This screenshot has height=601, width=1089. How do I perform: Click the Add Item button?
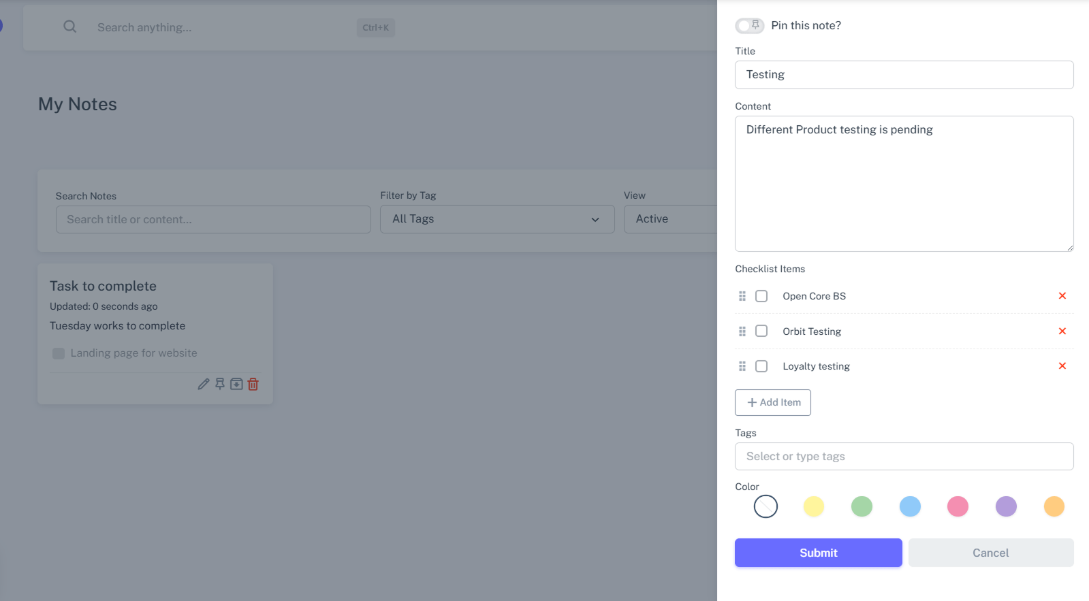[773, 402]
